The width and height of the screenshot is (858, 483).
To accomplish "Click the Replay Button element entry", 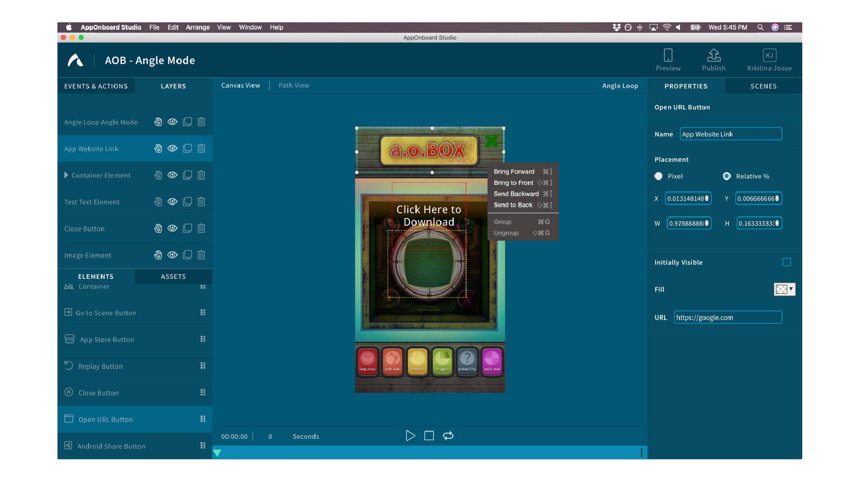I will [x=100, y=366].
